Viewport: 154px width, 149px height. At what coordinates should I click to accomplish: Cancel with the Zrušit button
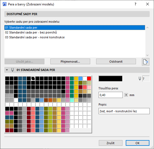[111, 143]
